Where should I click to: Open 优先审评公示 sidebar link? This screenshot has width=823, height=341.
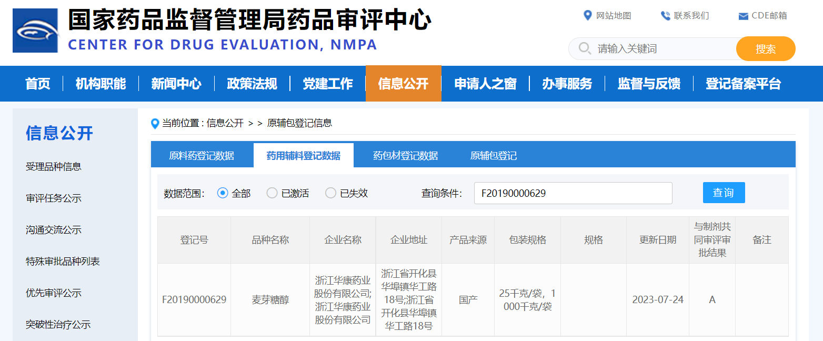pos(54,293)
